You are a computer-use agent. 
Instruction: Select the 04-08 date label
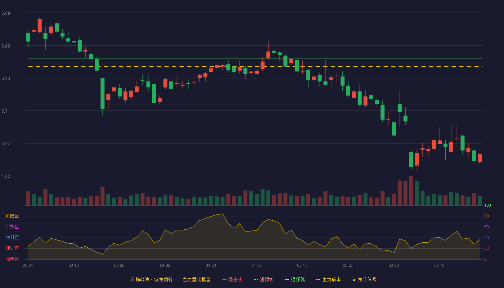pos(165,265)
